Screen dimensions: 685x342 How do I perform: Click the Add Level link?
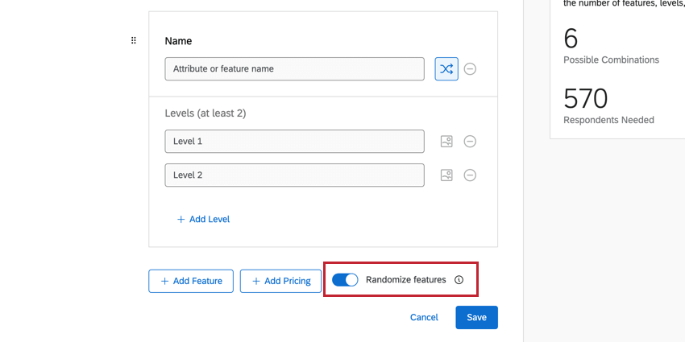pyautogui.click(x=203, y=219)
